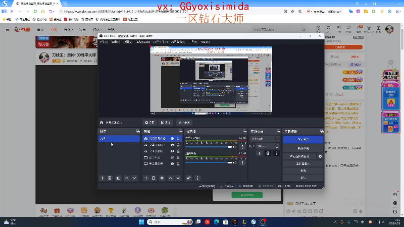
Task: Open virtual camera settings gear icon
Action: (320, 156)
